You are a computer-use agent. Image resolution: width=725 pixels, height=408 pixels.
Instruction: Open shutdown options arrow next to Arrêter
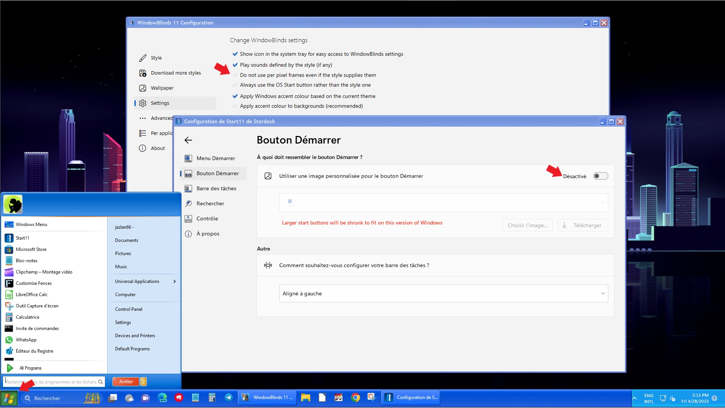coord(143,382)
